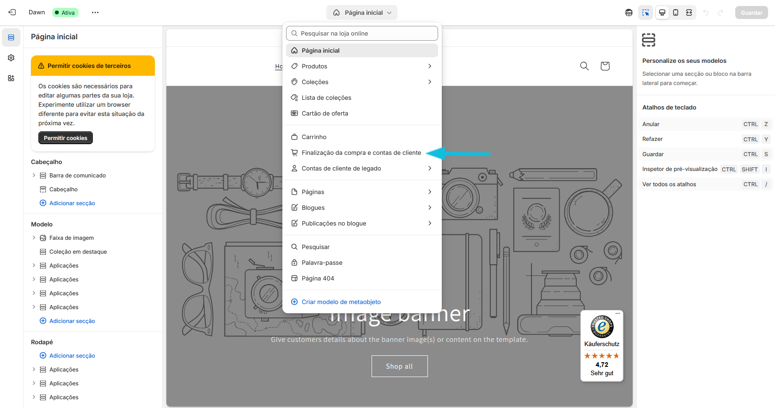
Task: Select Finalização da compra e contas de cliente
Action: 361,152
